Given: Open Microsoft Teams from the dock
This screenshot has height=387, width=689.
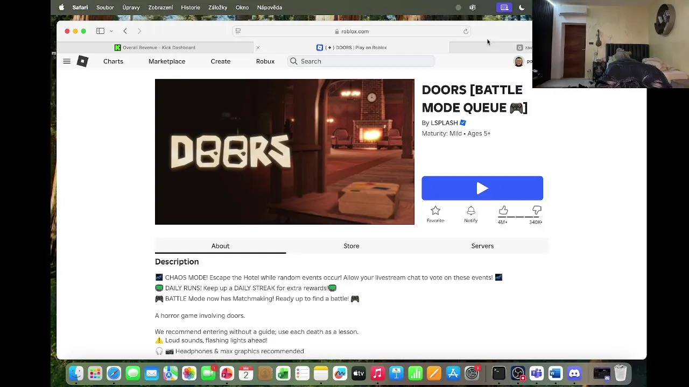Looking at the screenshot, I should pyautogui.click(x=537, y=373).
